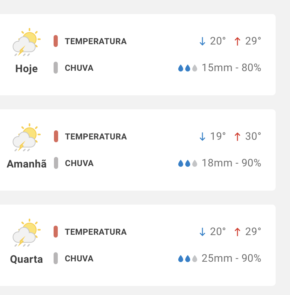Click the 25mm - 90% rain forecast
The width and height of the screenshot is (290, 295).
coord(231,258)
